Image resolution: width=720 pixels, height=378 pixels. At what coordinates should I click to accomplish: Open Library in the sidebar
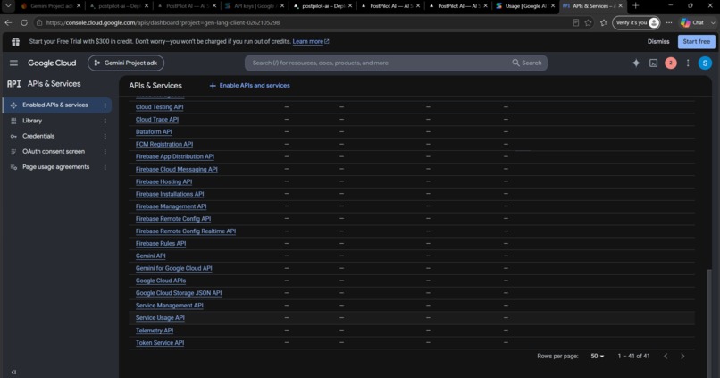coord(32,121)
